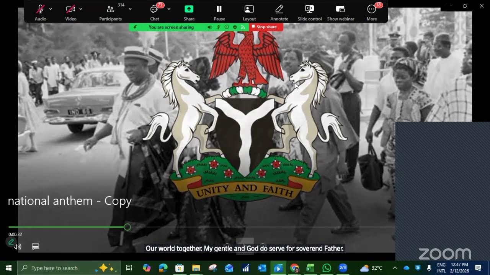This screenshot has width=490, height=275.
Task: Click the signal icon in sharing bar
Action: 243,27
